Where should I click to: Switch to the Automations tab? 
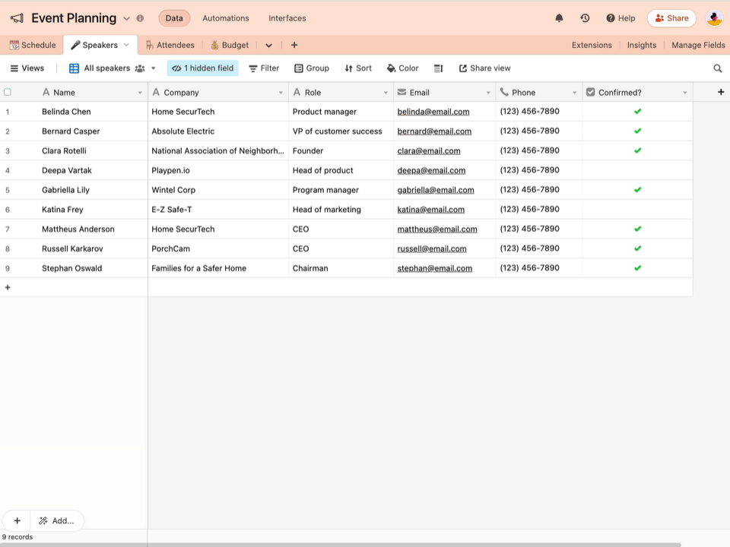tap(224, 17)
